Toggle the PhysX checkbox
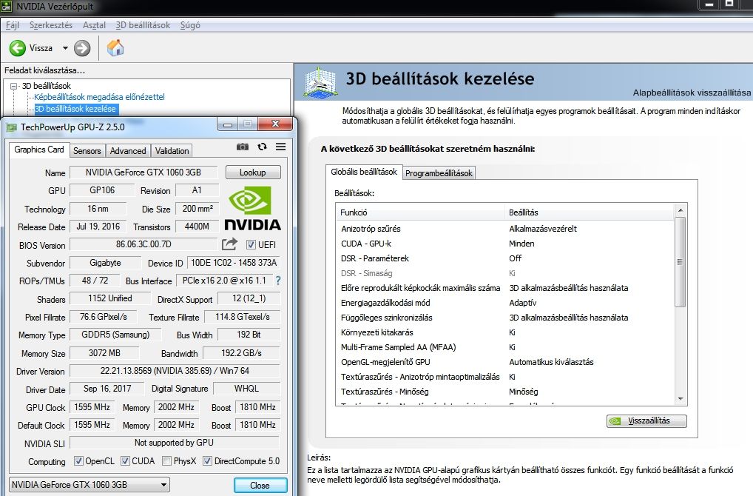The width and height of the screenshot is (753, 496). [x=166, y=461]
